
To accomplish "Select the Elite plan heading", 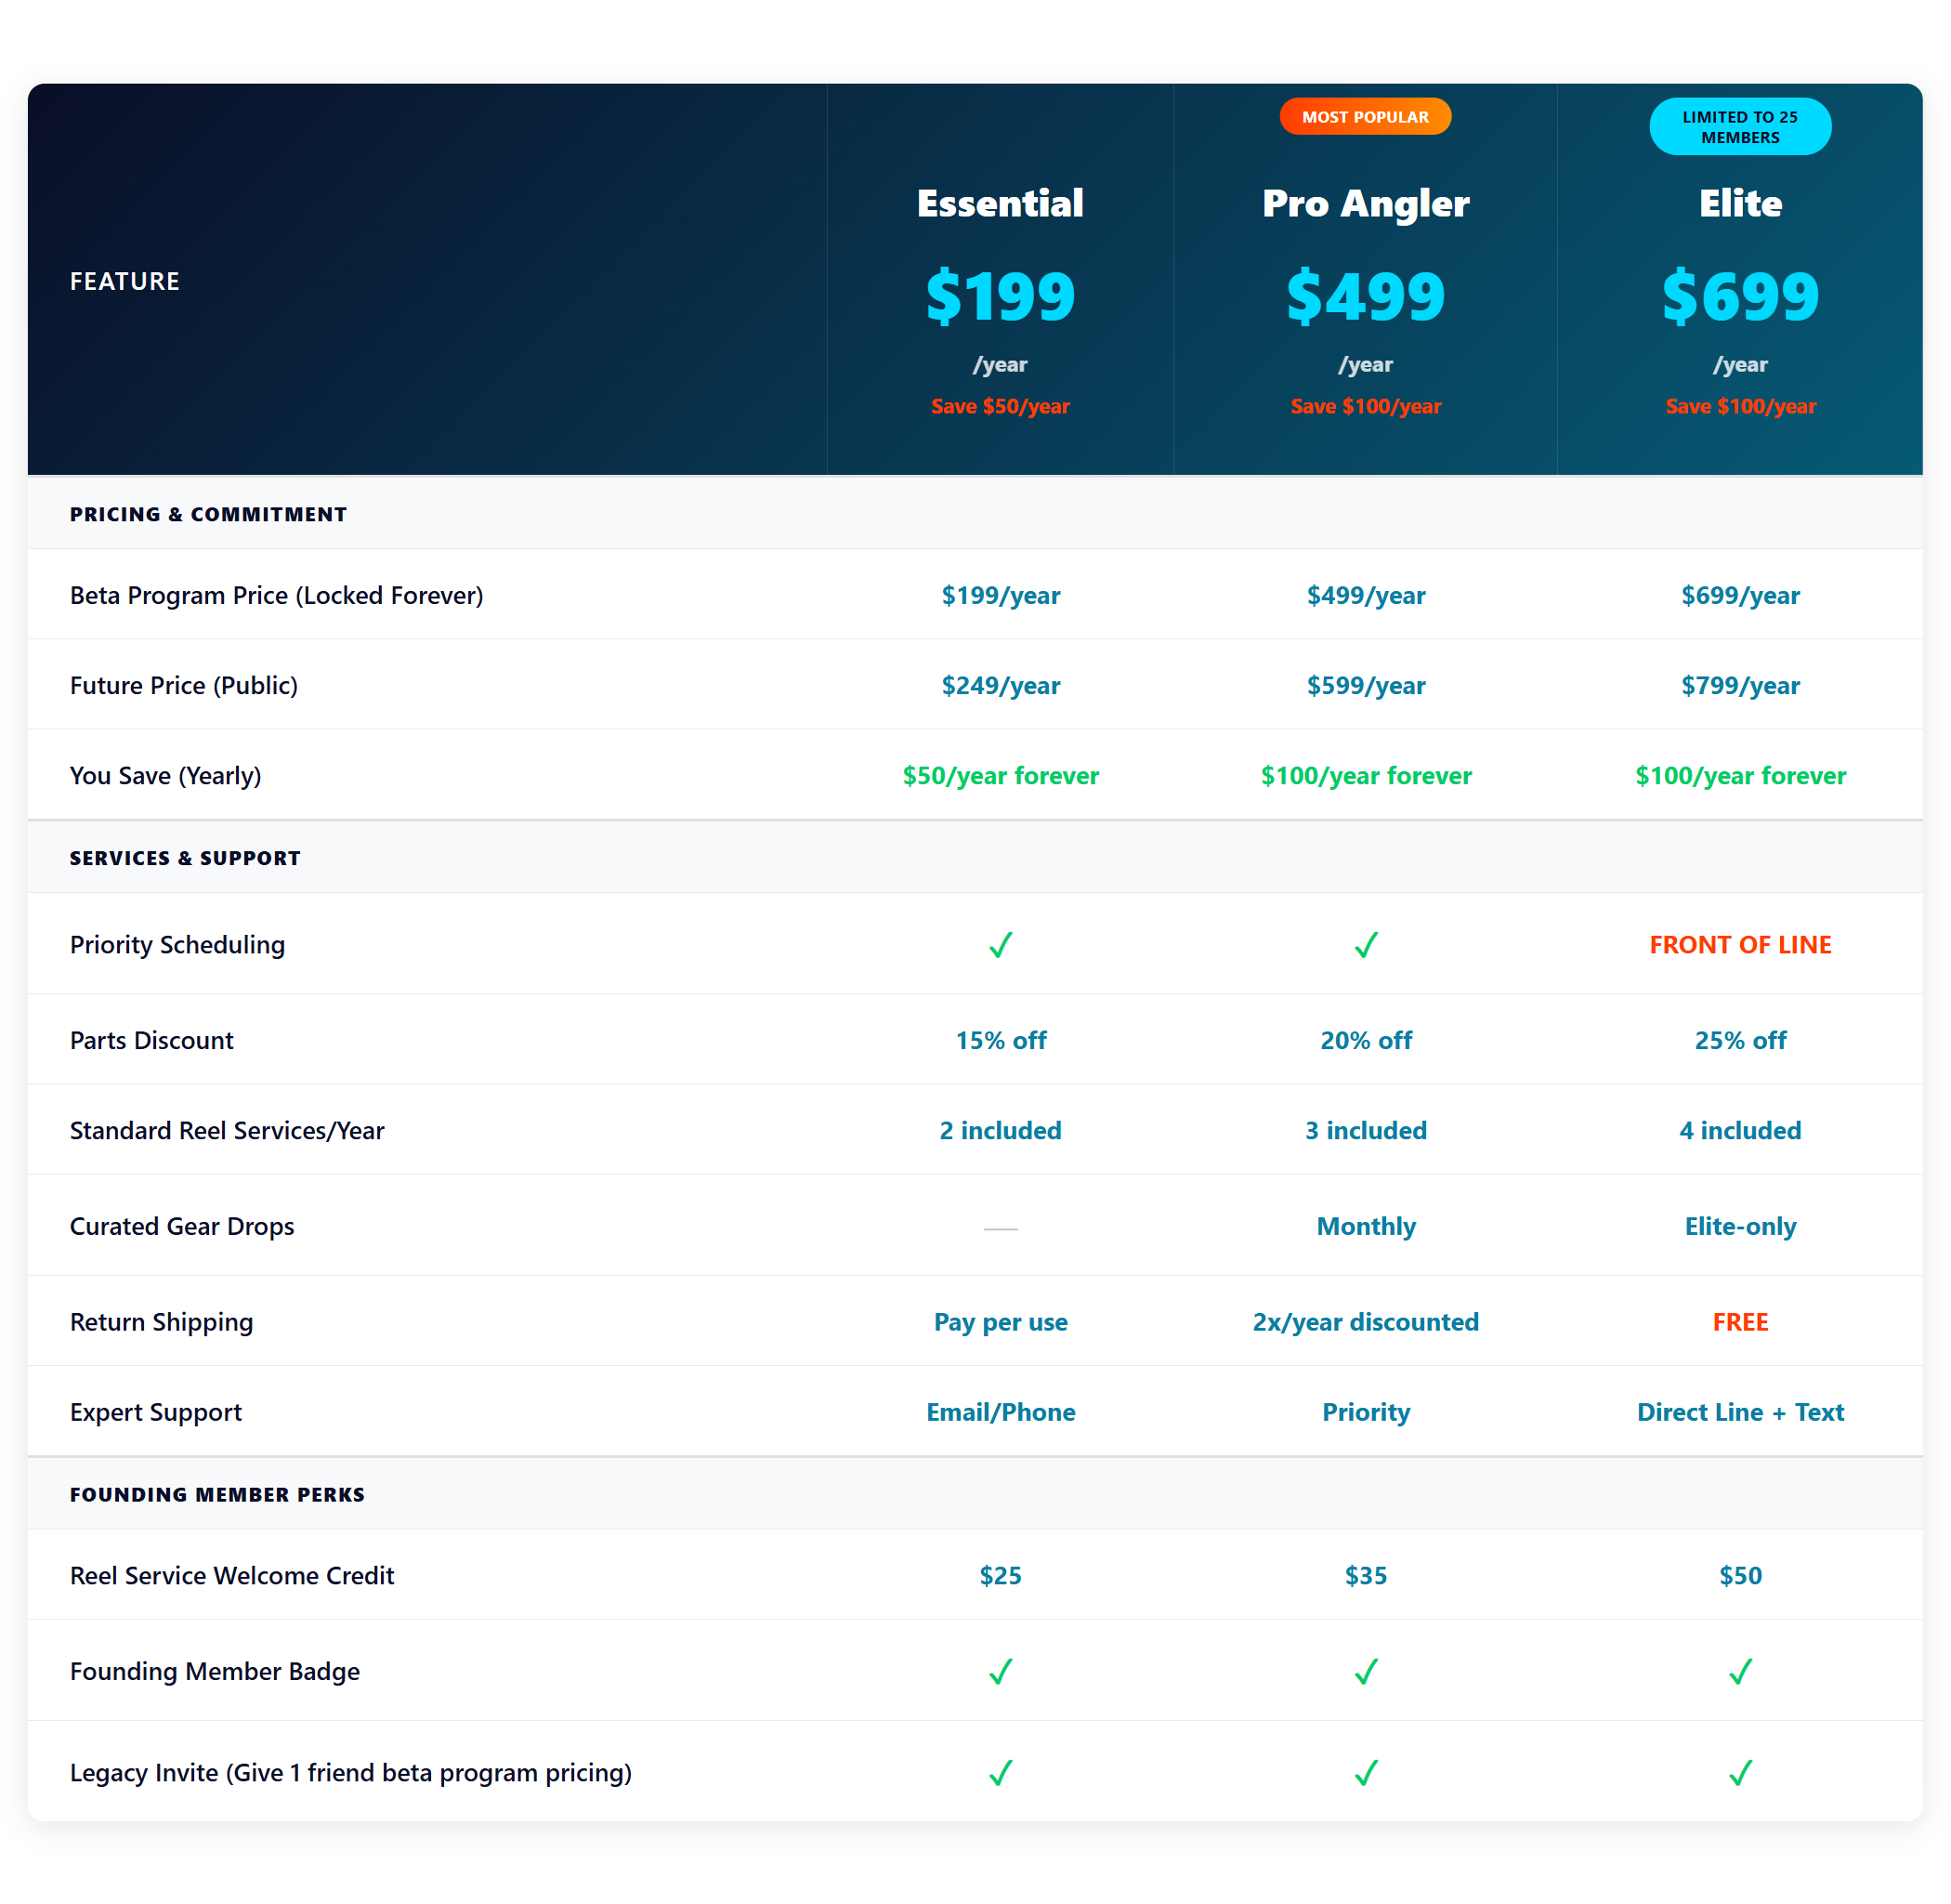I will (1740, 203).
